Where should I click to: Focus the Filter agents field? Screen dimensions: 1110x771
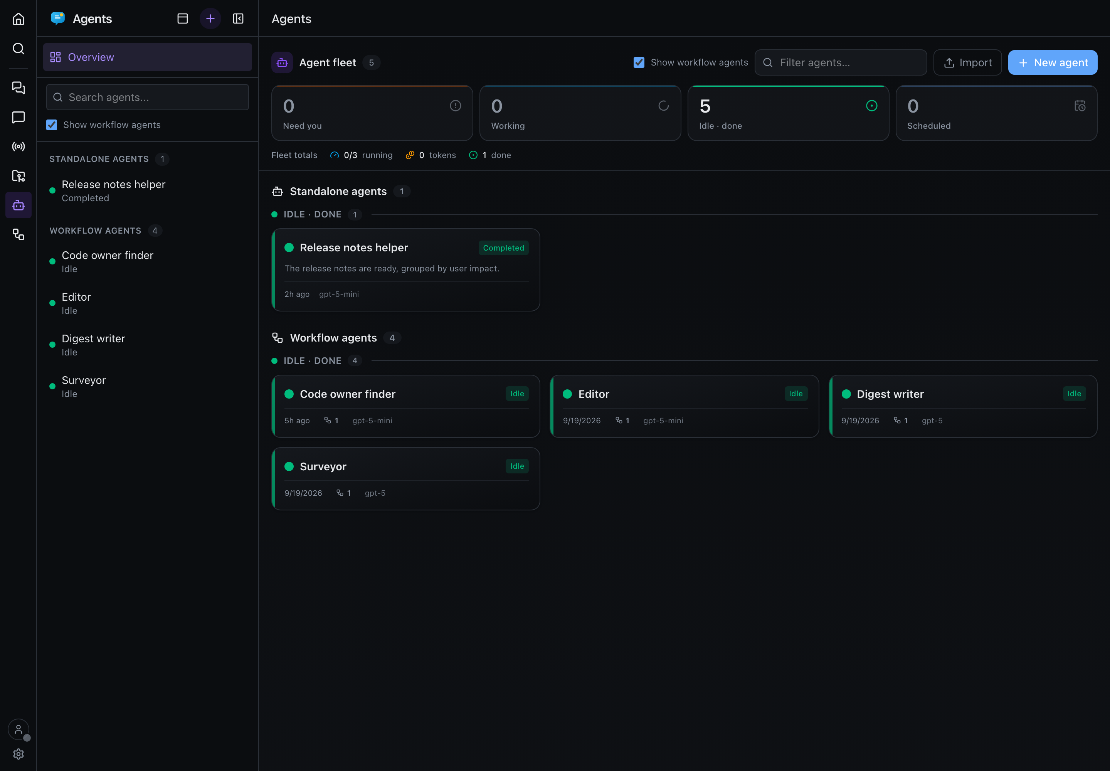pos(841,62)
